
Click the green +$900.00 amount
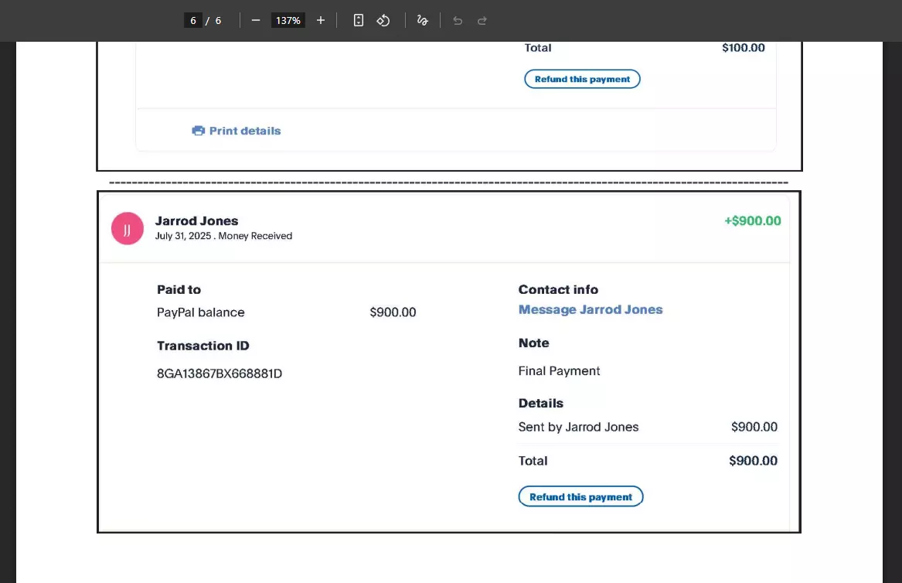point(752,221)
